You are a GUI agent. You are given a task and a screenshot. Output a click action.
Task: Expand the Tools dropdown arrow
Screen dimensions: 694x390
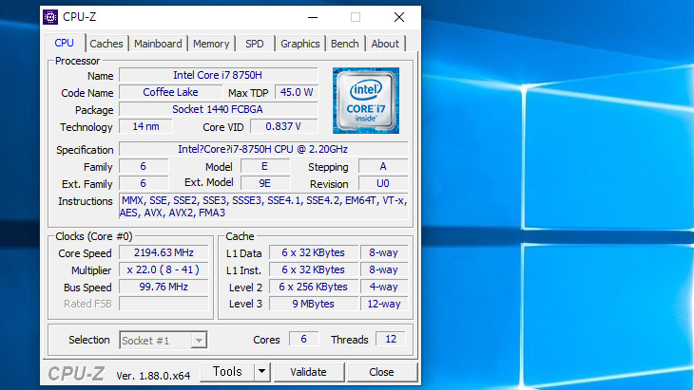(262, 371)
